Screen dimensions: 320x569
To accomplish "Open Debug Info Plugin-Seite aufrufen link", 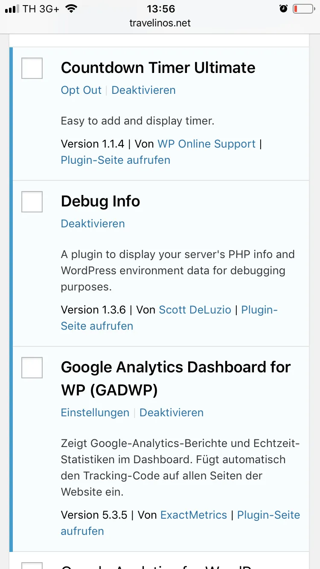I will point(169,318).
